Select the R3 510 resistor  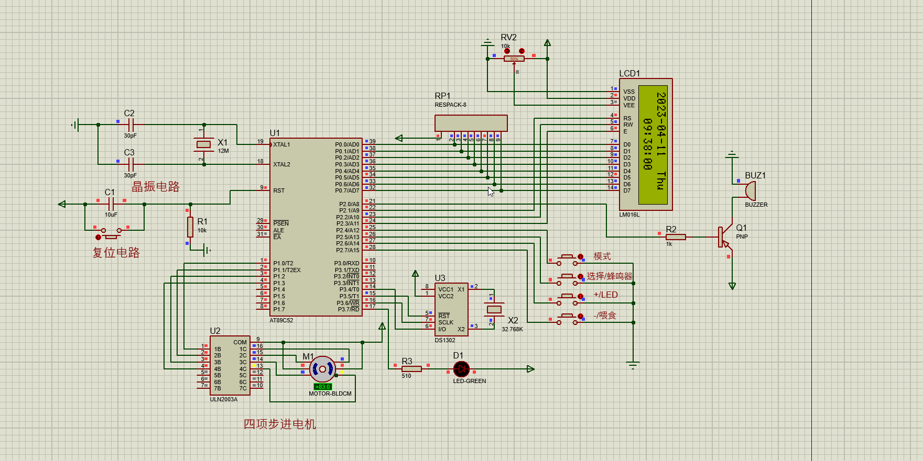click(411, 369)
